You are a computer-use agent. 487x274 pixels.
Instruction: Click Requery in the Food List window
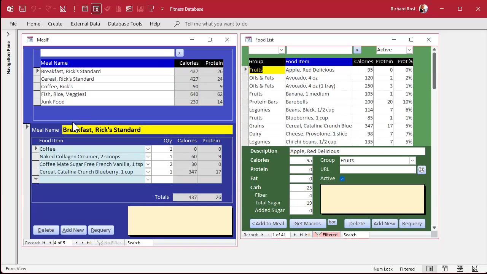point(412,224)
